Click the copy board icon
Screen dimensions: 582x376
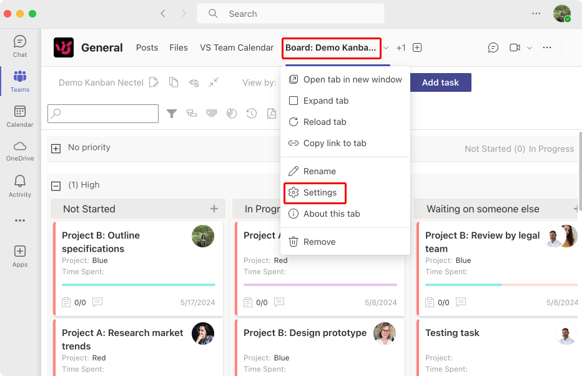click(x=174, y=82)
